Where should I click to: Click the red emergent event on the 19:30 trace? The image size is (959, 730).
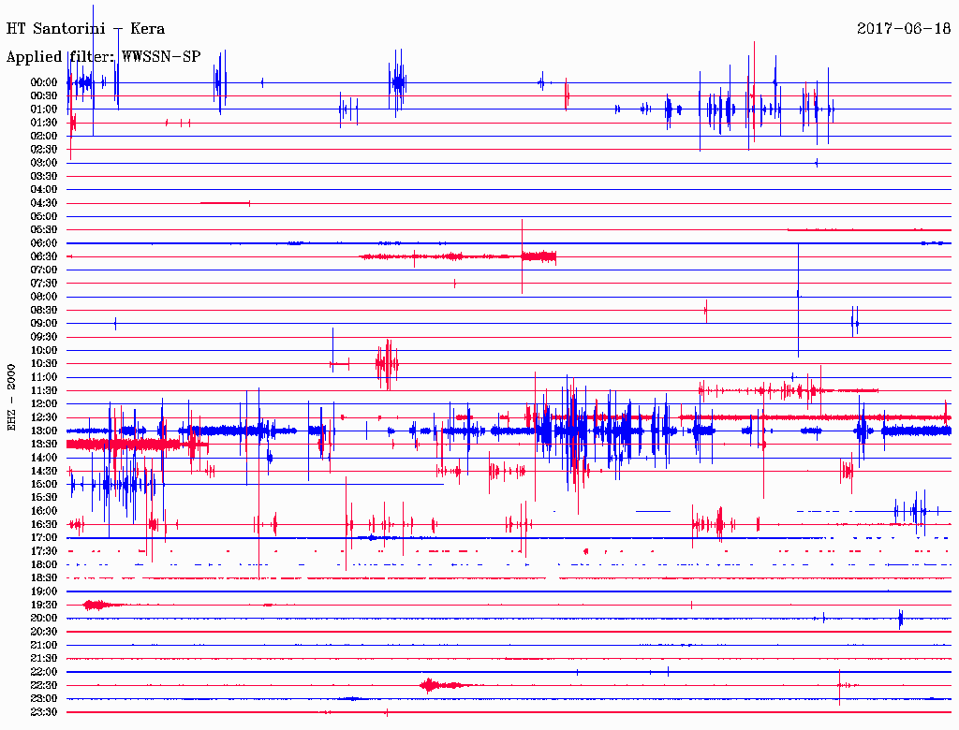[102, 606]
